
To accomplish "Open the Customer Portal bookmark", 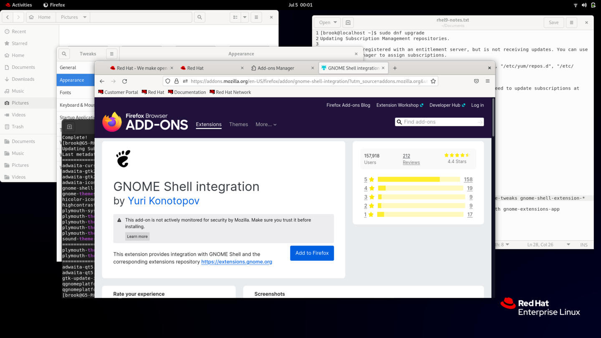I will tap(118, 92).
